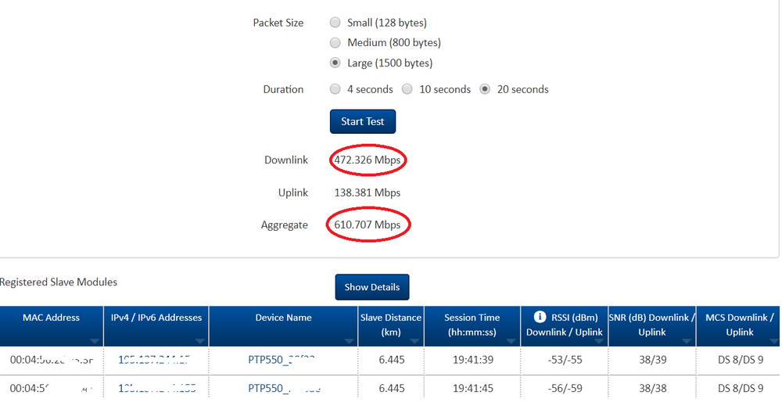782x406 pixels.
Task: Click Downlink value 472.326 Mbps
Action: [x=368, y=160]
